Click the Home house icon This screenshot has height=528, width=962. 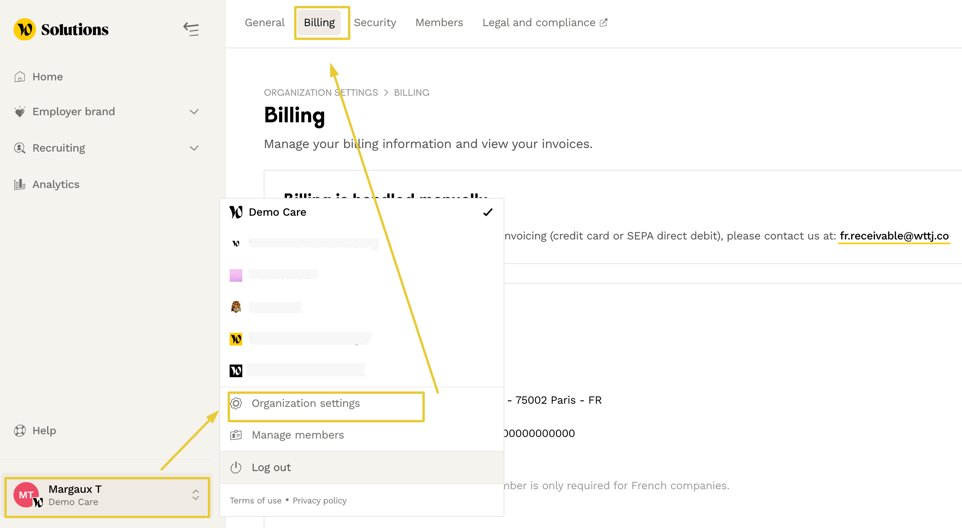pos(19,77)
